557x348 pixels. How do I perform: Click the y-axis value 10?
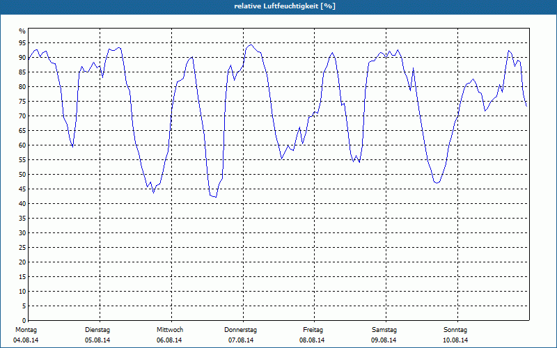[x=22, y=291]
